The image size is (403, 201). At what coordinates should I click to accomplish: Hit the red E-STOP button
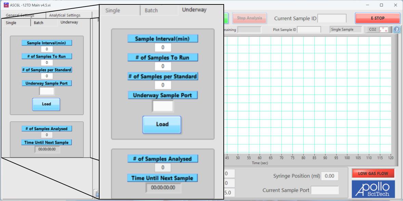[x=378, y=18]
